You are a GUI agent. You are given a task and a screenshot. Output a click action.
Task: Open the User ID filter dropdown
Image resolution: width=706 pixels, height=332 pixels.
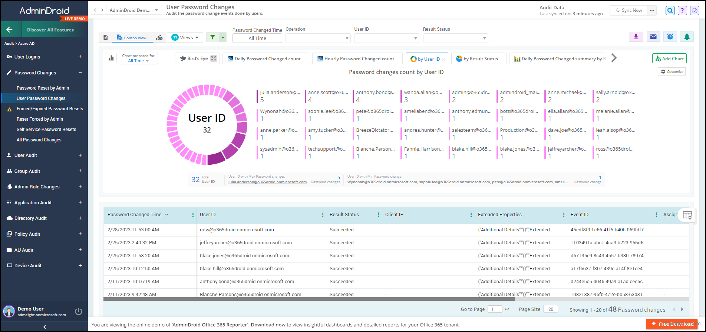pos(386,38)
